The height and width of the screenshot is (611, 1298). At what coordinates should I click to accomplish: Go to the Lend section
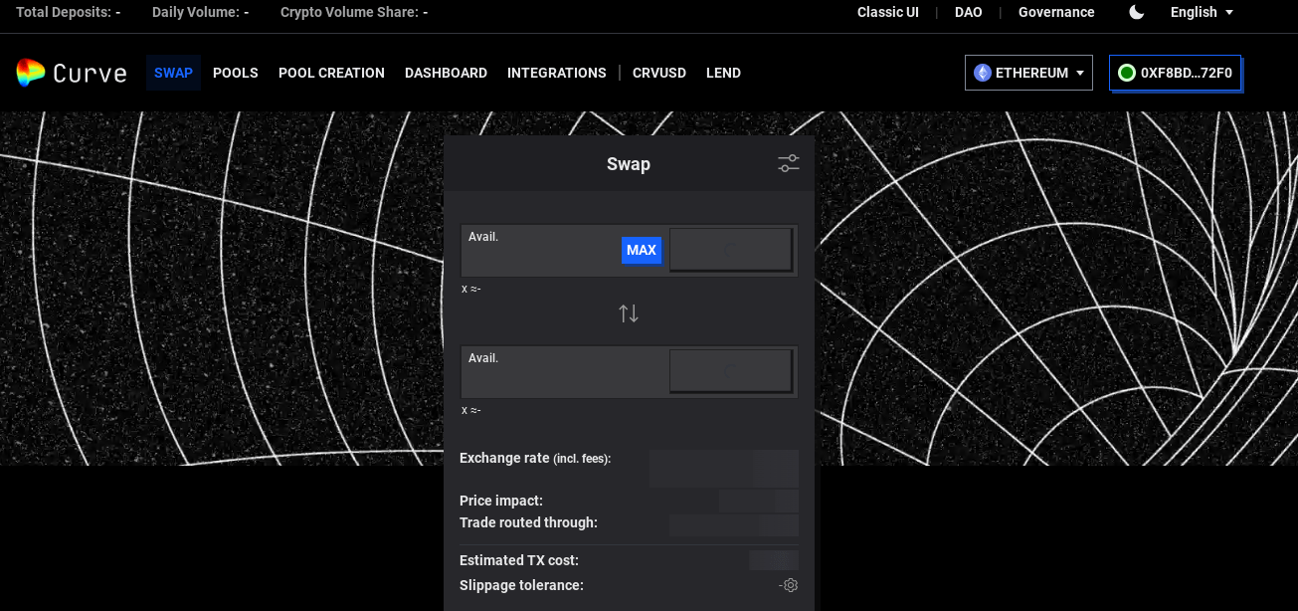point(723,73)
